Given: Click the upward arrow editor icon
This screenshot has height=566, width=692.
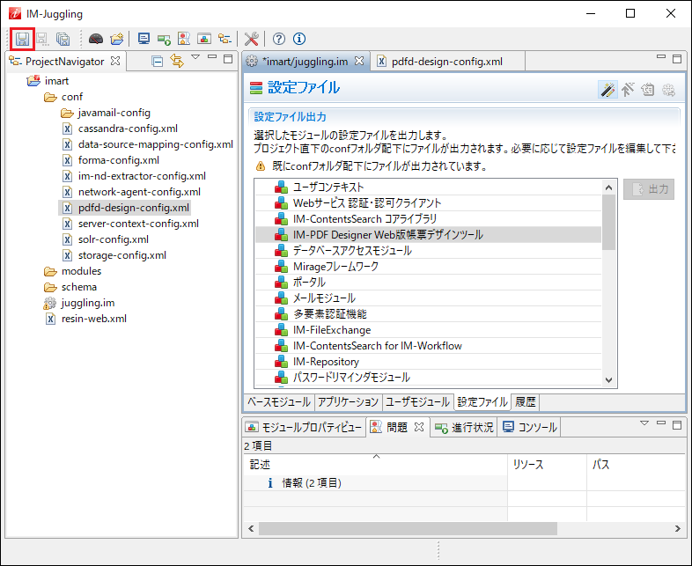Looking at the screenshot, I should pyautogui.click(x=628, y=90).
